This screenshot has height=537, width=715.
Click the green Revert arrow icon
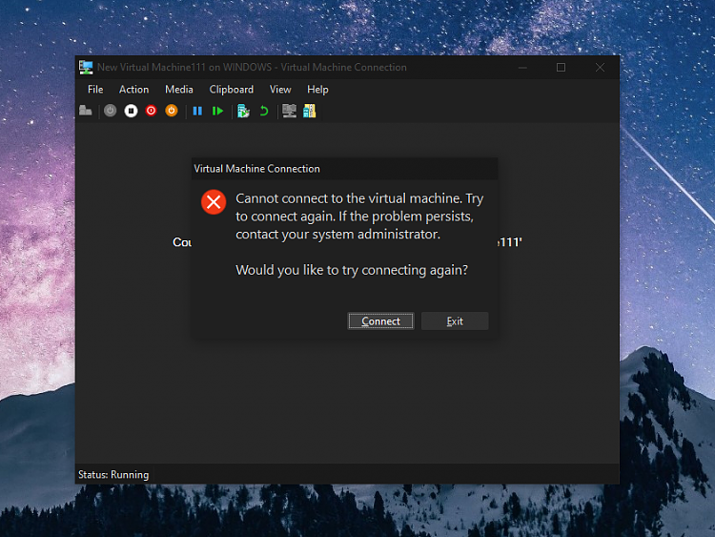coord(264,111)
